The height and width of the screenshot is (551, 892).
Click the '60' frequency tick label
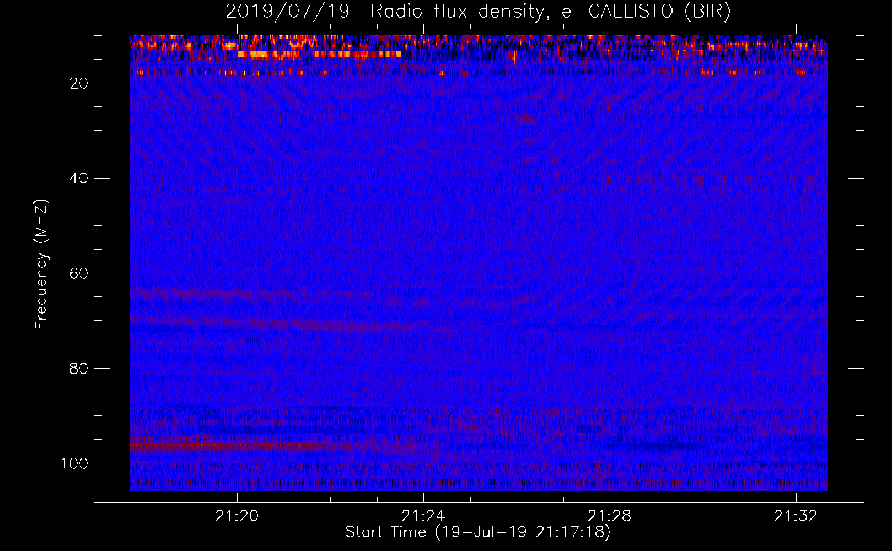[x=79, y=273]
